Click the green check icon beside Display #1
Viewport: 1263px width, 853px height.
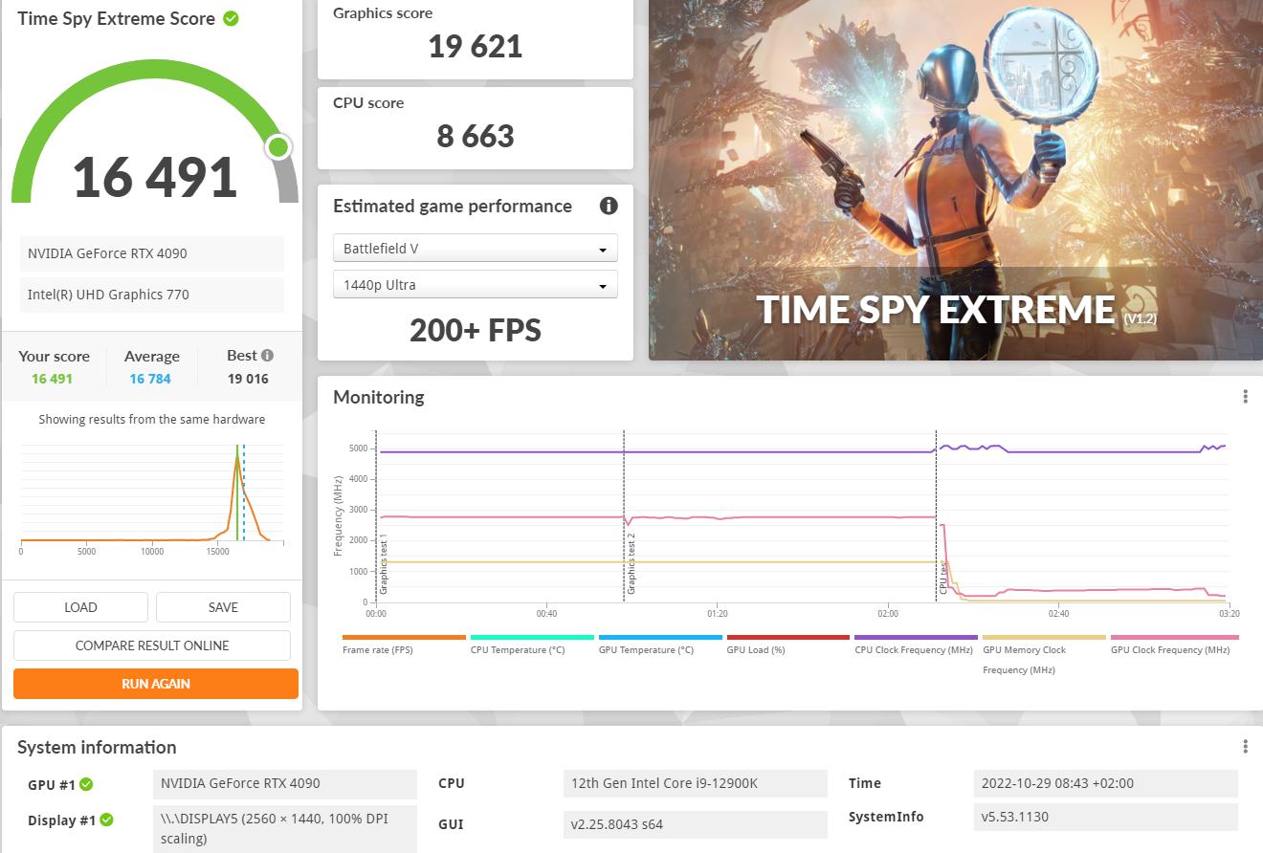(x=107, y=820)
